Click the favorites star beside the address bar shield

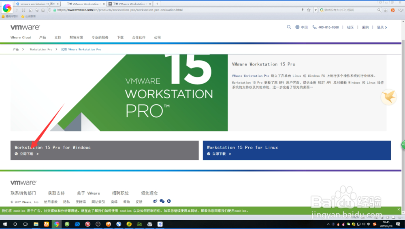pos(43,10)
